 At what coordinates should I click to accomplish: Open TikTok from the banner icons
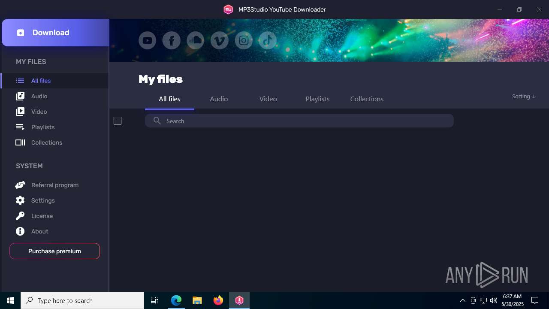point(268,41)
